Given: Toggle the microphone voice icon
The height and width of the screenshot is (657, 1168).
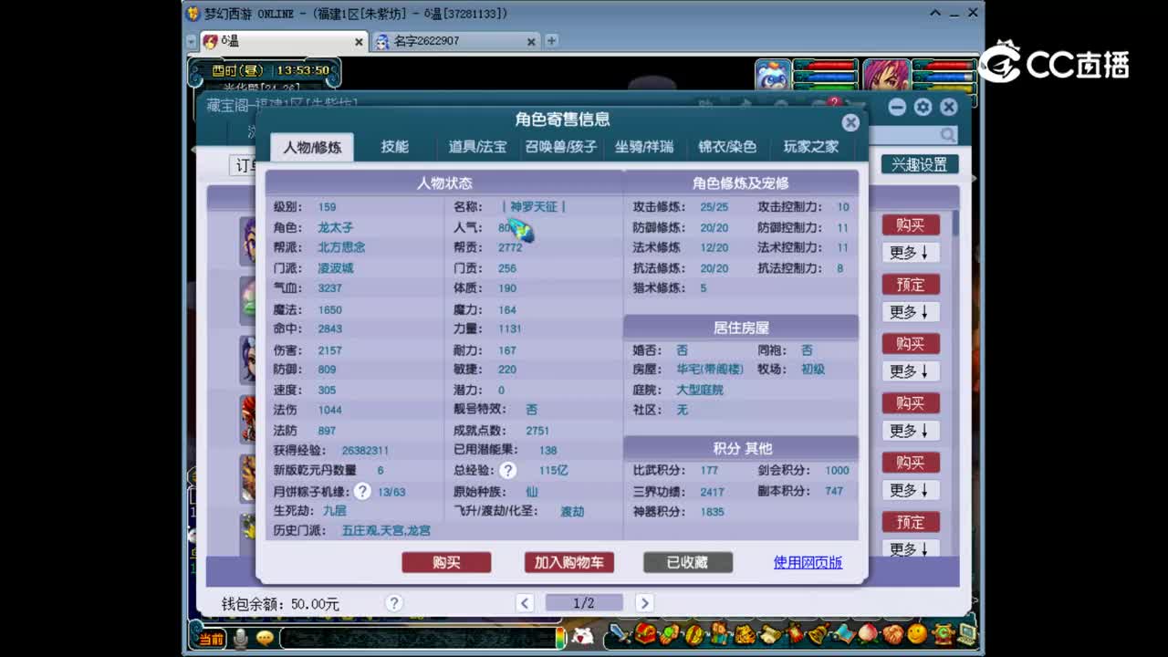Looking at the screenshot, I should coord(240,638).
